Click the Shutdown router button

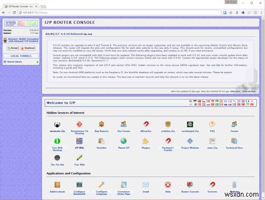pos(28,48)
